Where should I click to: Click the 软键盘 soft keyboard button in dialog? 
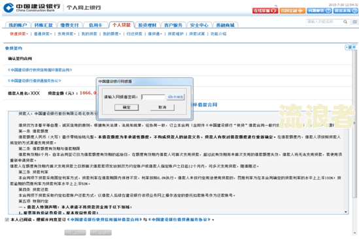point(175,97)
